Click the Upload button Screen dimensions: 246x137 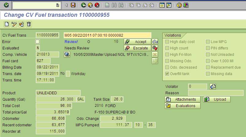click(217, 99)
